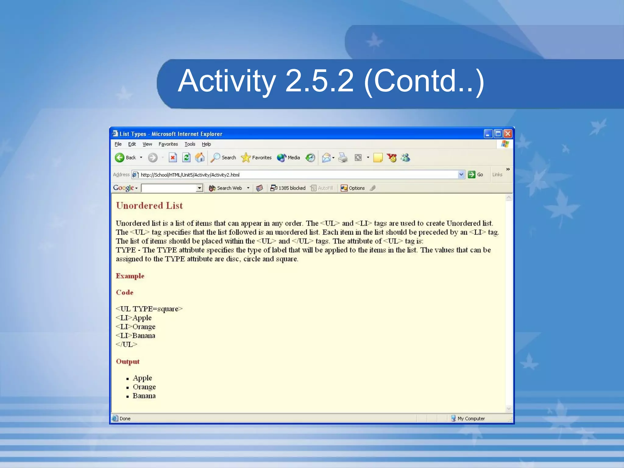Open the Favorites star button in the toolbar
Image resolution: width=624 pixels, height=468 pixels.
click(x=256, y=158)
